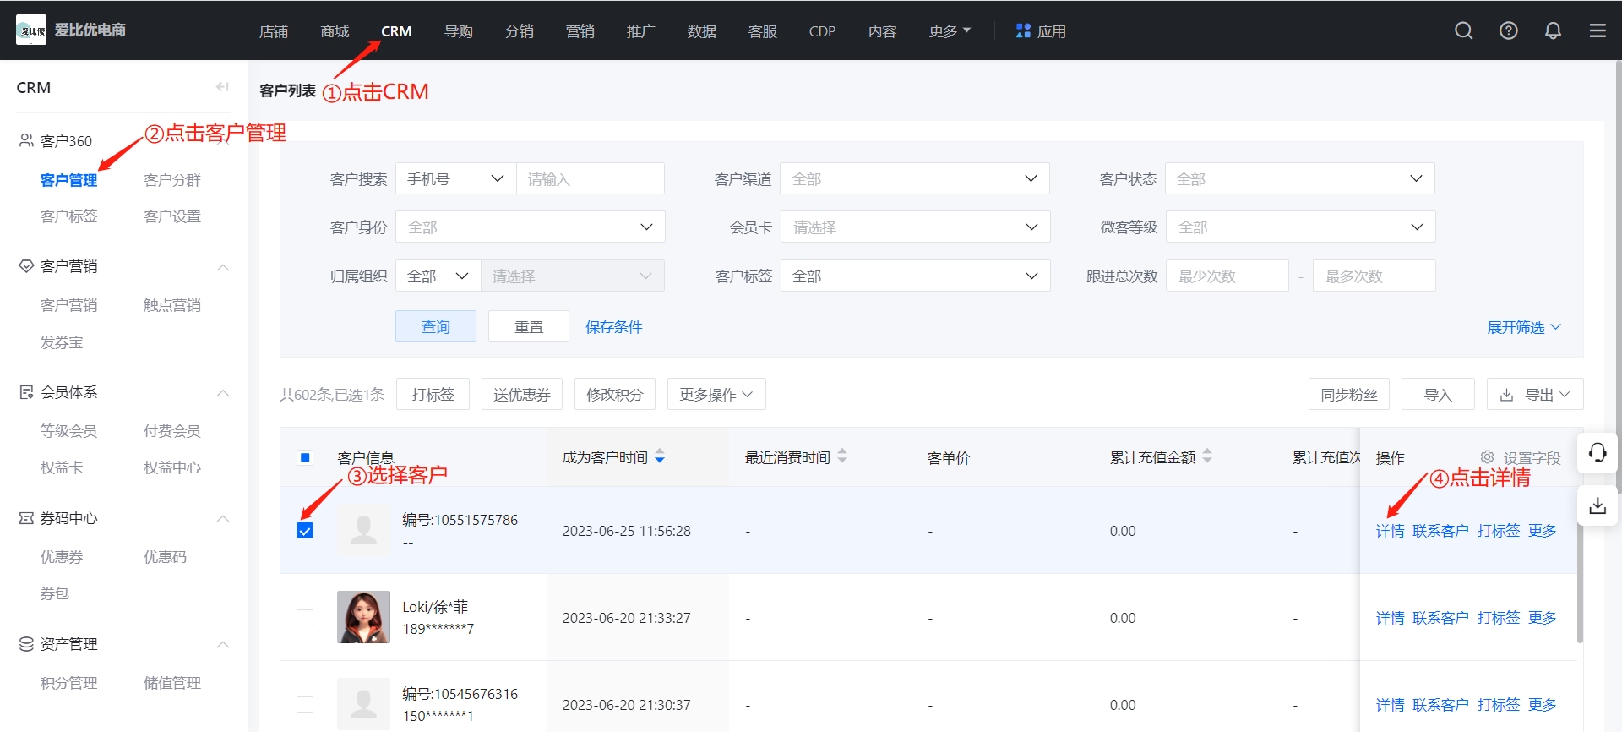Select 客户管理 in sidebar
Viewport: 1622px width, 732px height.
[68, 180]
